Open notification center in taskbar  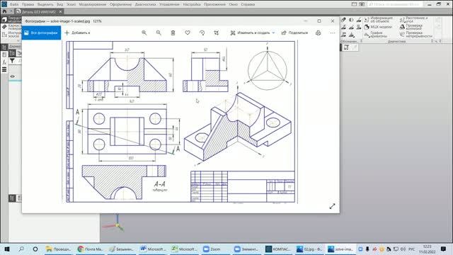pyautogui.click(x=443, y=249)
